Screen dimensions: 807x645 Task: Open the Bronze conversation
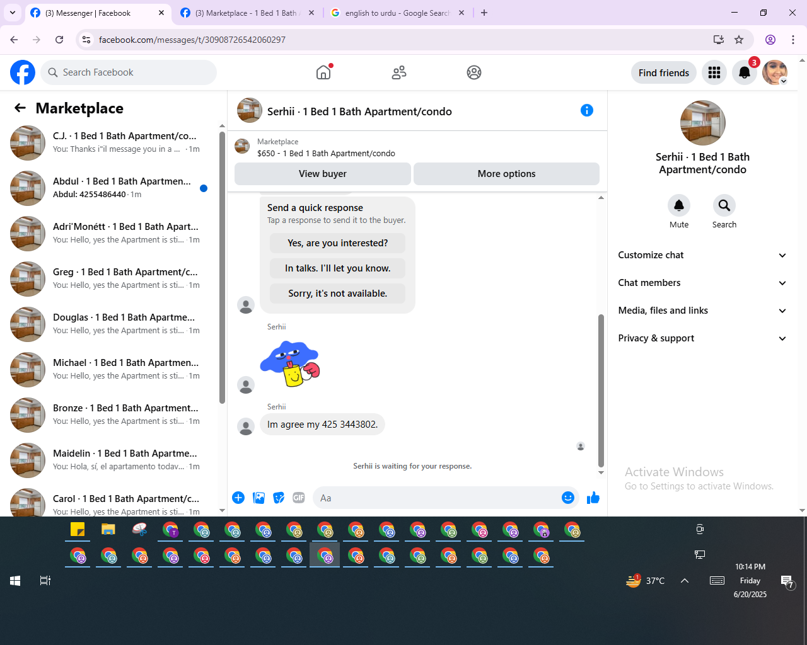click(110, 415)
